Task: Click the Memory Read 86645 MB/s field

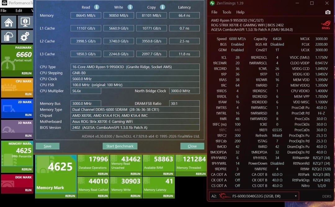Action: [x=86, y=15]
